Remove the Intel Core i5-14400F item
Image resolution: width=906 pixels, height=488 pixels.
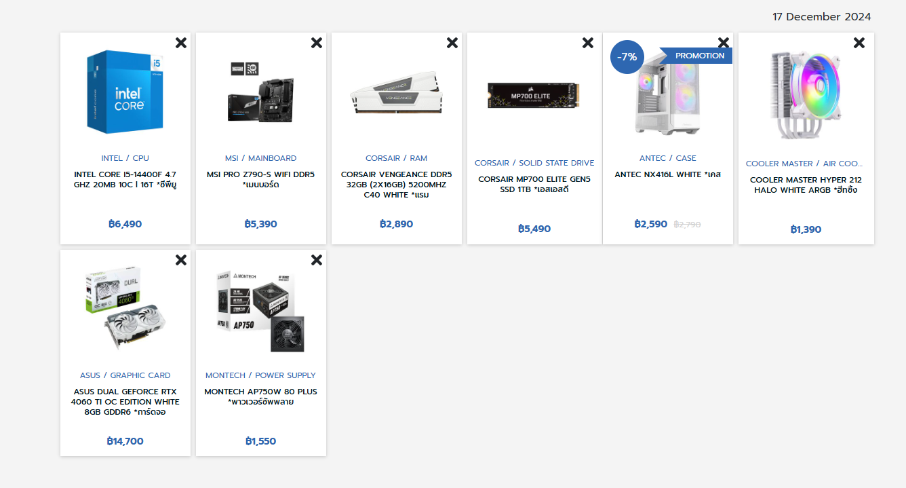(181, 43)
